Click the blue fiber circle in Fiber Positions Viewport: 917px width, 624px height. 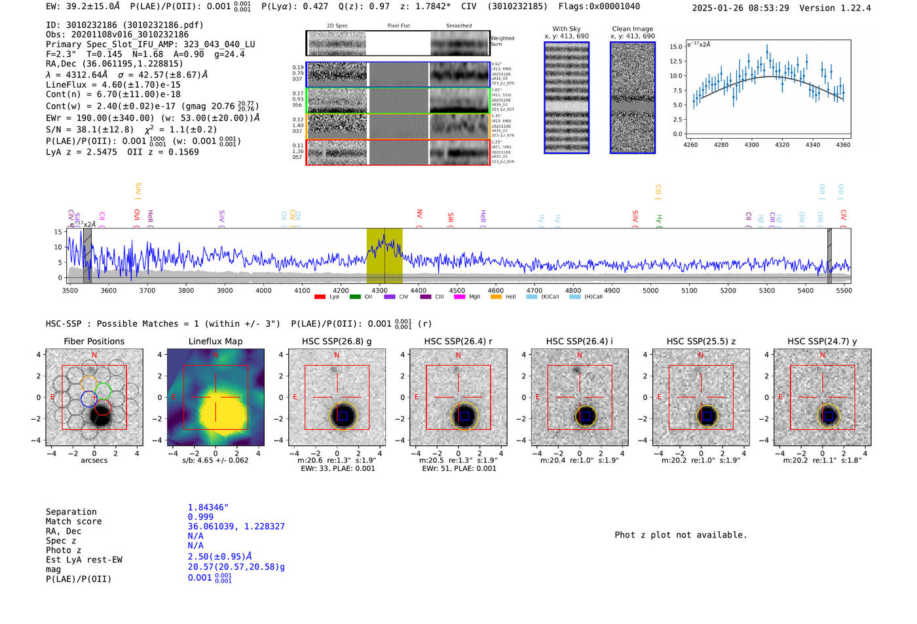[88, 398]
